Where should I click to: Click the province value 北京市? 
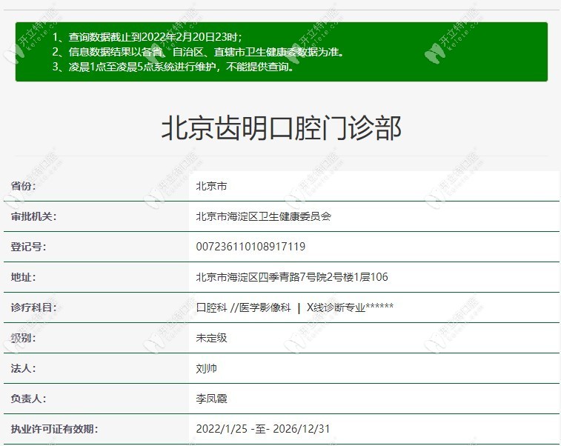tap(211, 186)
